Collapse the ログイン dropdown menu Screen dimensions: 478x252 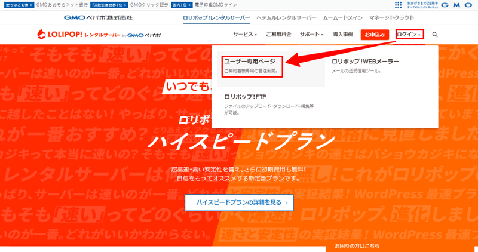pos(410,35)
